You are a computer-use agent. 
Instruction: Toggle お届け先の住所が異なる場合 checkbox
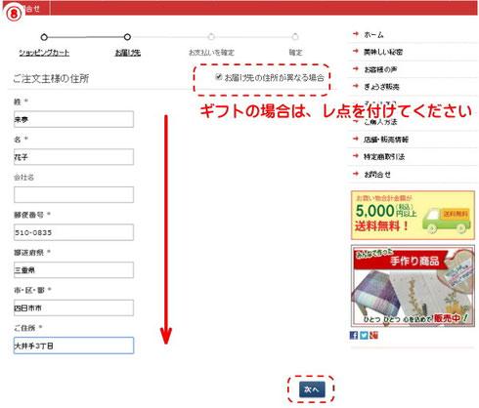218,77
